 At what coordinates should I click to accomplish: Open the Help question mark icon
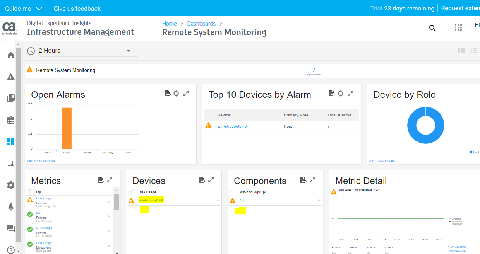pos(10,250)
